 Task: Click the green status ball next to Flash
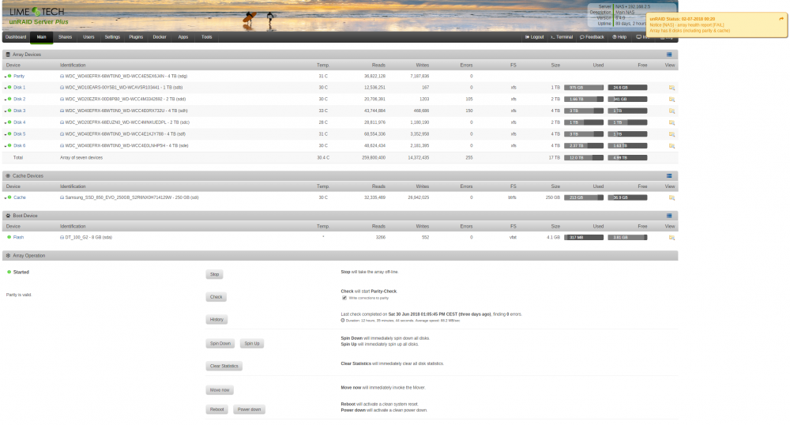[x=9, y=237]
